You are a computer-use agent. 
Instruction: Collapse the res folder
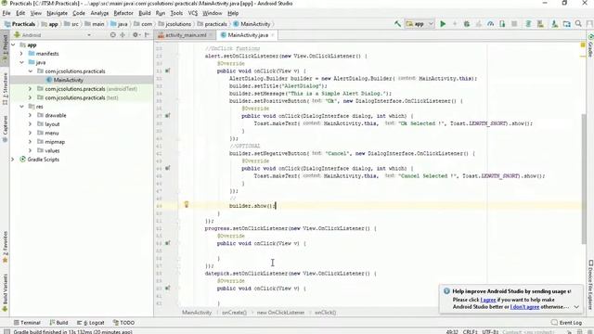click(x=21, y=107)
